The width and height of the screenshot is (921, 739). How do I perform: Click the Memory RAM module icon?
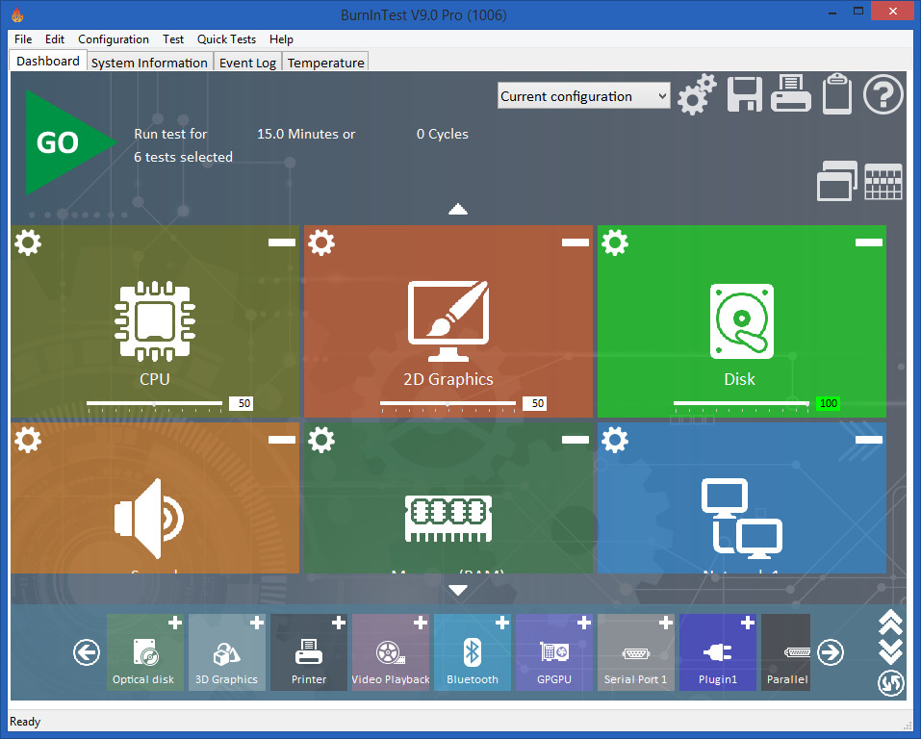click(x=448, y=518)
